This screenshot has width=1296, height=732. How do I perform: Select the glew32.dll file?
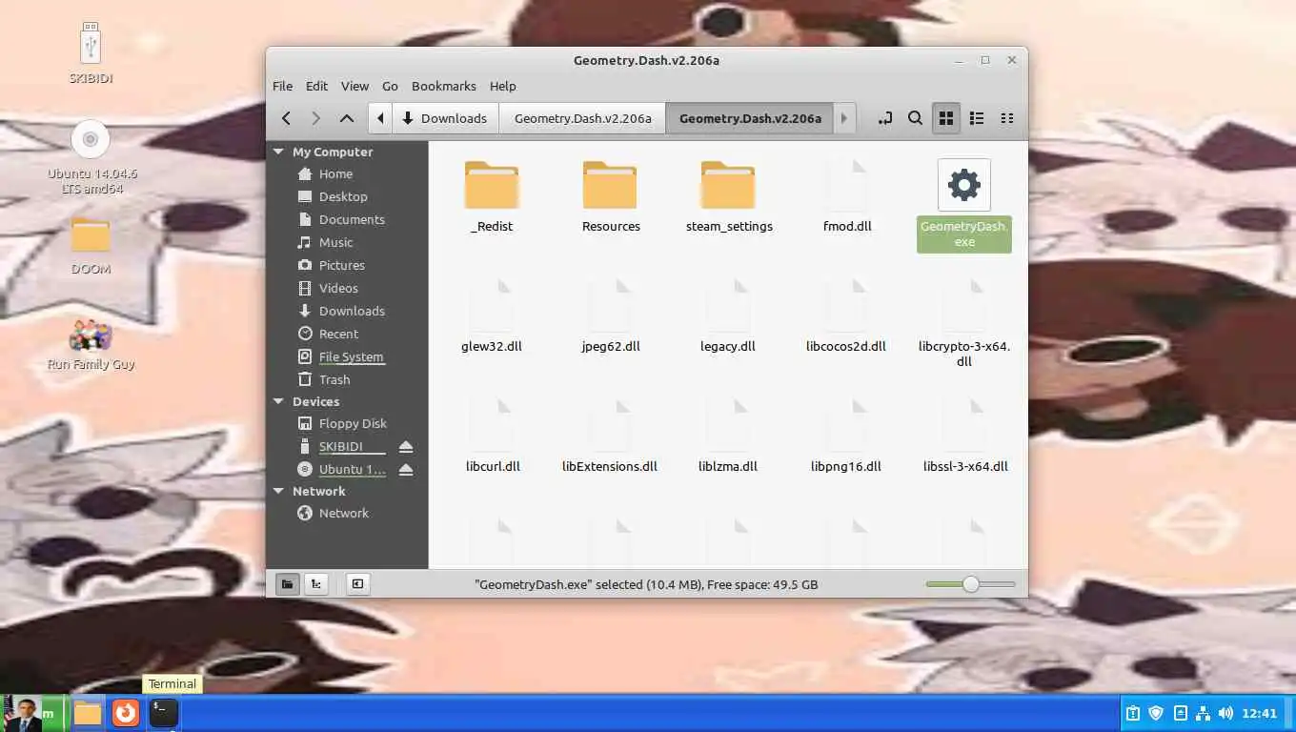tap(492, 317)
